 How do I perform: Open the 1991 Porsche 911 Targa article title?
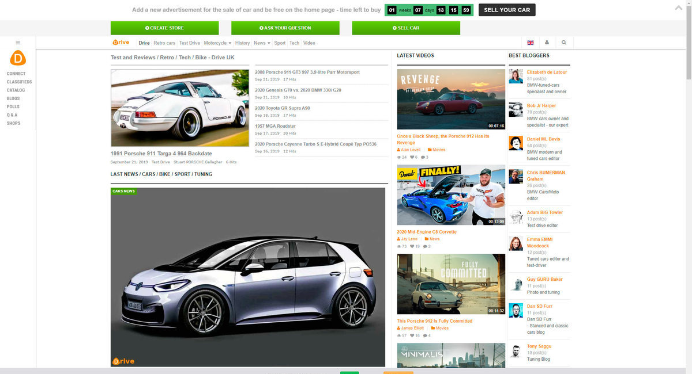point(161,154)
